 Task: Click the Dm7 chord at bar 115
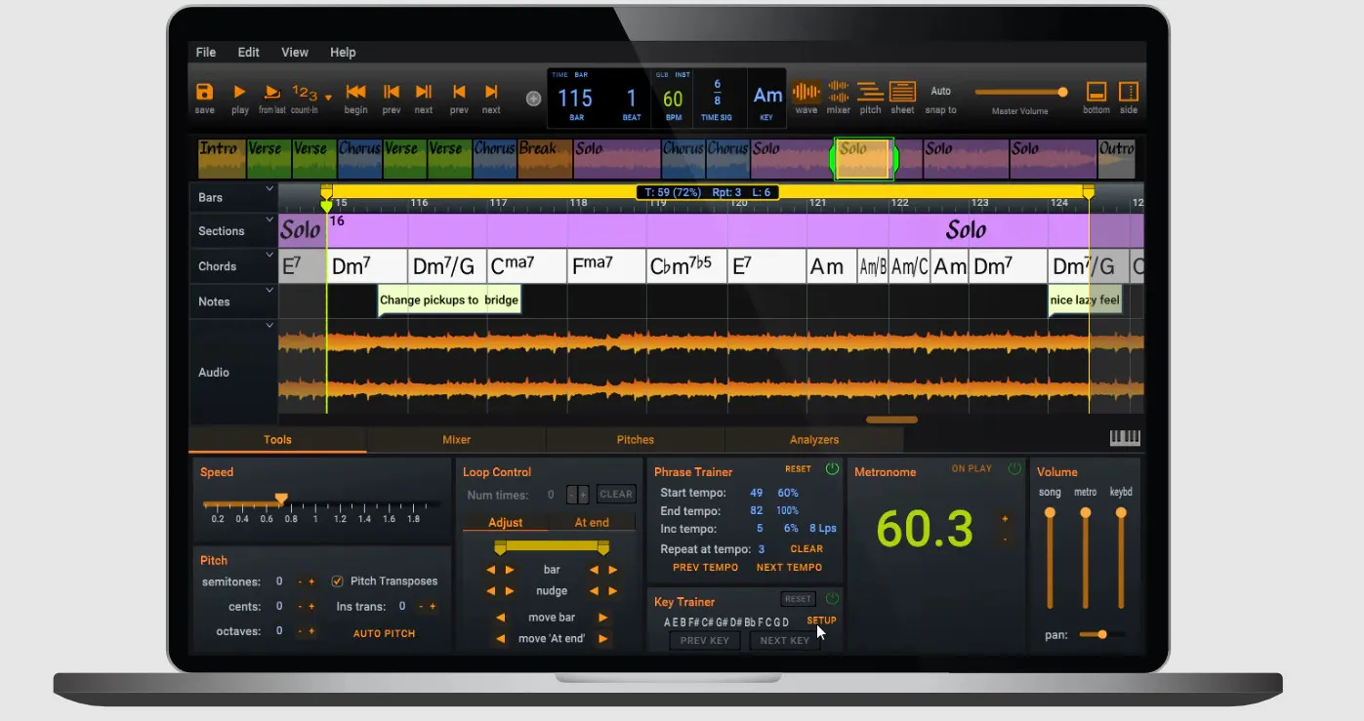pyautogui.click(x=366, y=266)
